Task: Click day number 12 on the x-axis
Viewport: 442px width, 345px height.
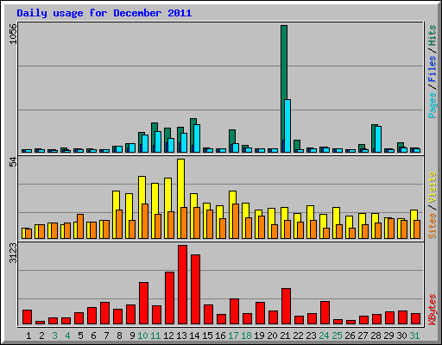Action: [x=168, y=336]
